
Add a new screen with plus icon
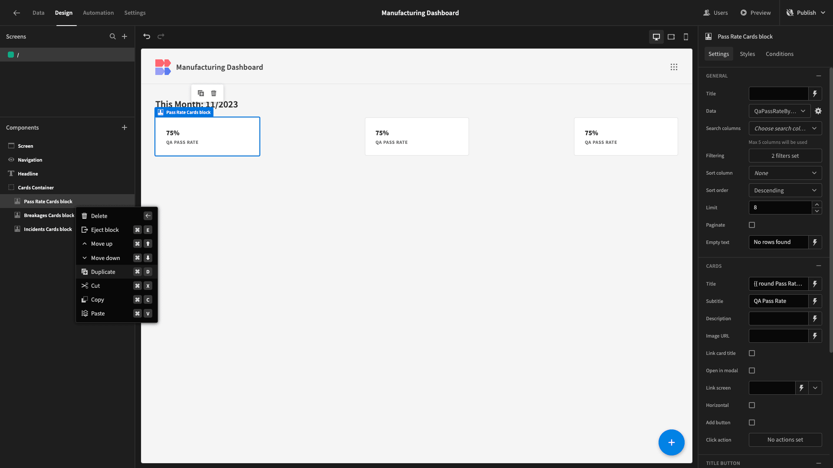[125, 36]
